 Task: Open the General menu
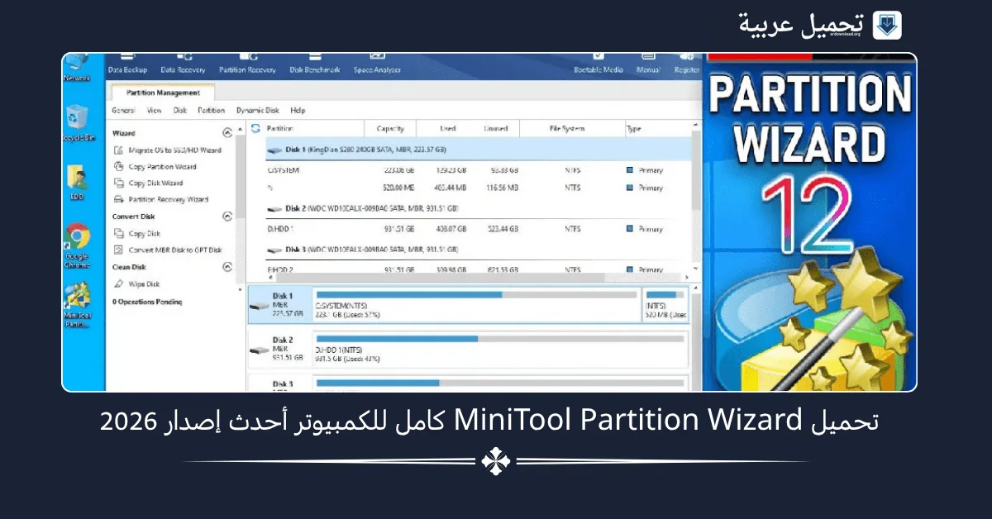coord(123,110)
